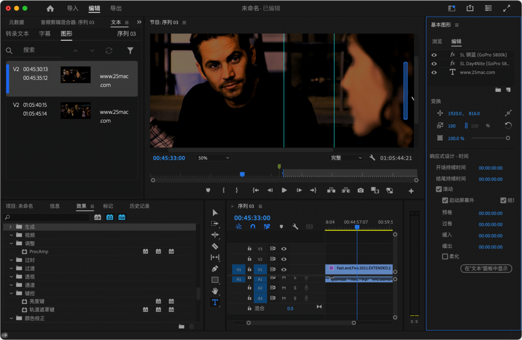522x340 pixels.
Task: Select the graphic thumbnail at 00:45:30:13
Action: pyautogui.click(x=76, y=75)
